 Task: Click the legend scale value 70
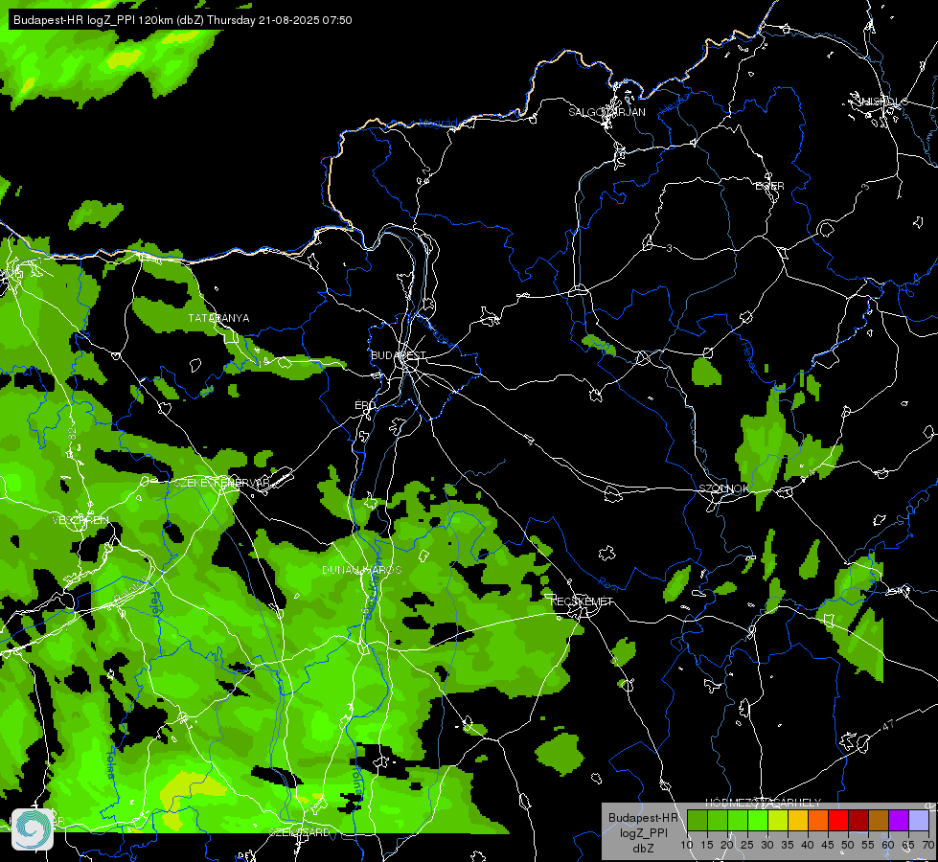click(928, 845)
